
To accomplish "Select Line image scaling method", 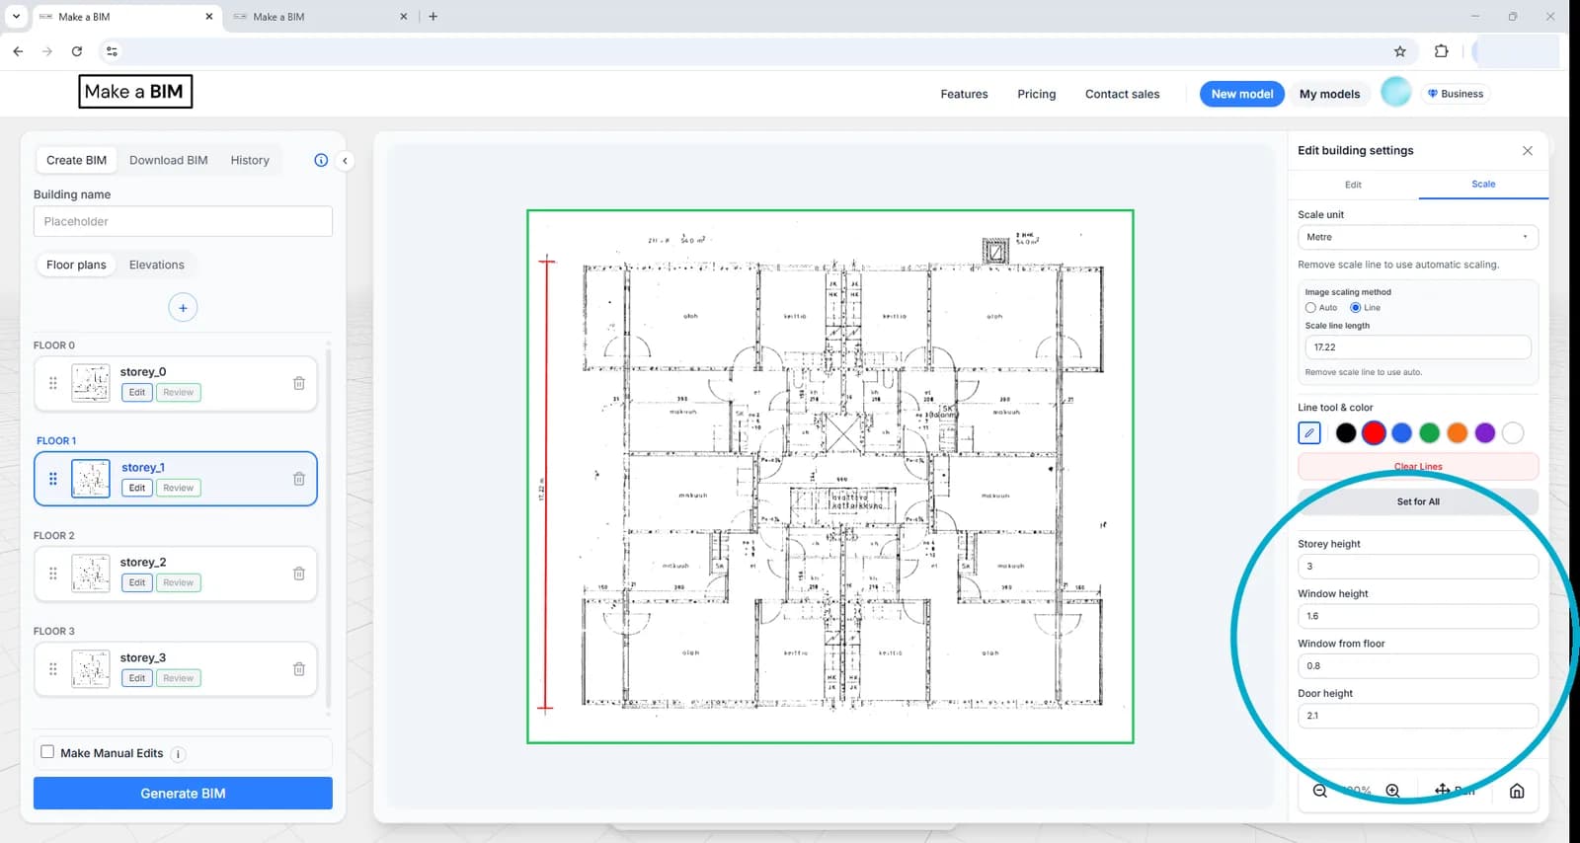I will tap(1356, 308).
